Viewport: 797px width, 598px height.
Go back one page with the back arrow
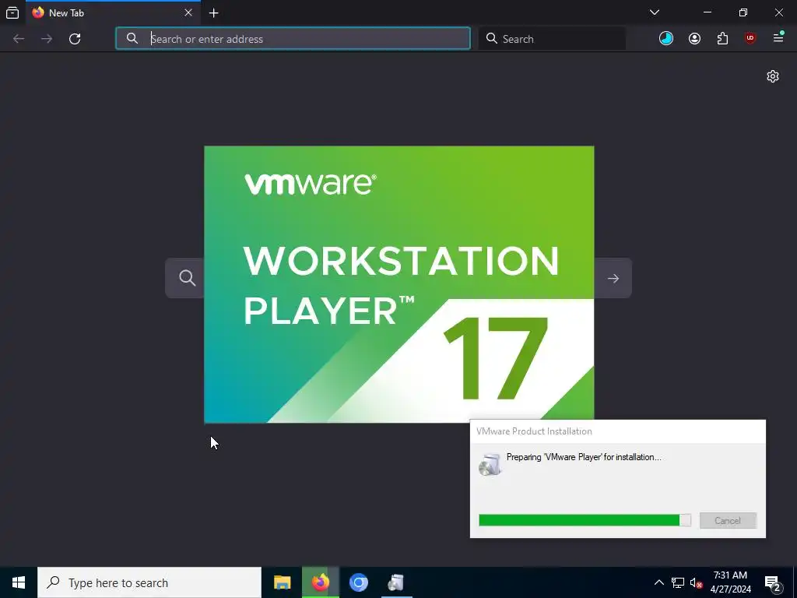[19, 39]
